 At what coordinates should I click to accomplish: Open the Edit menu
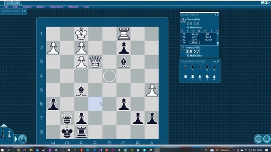pyautogui.click(x=15, y=7)
